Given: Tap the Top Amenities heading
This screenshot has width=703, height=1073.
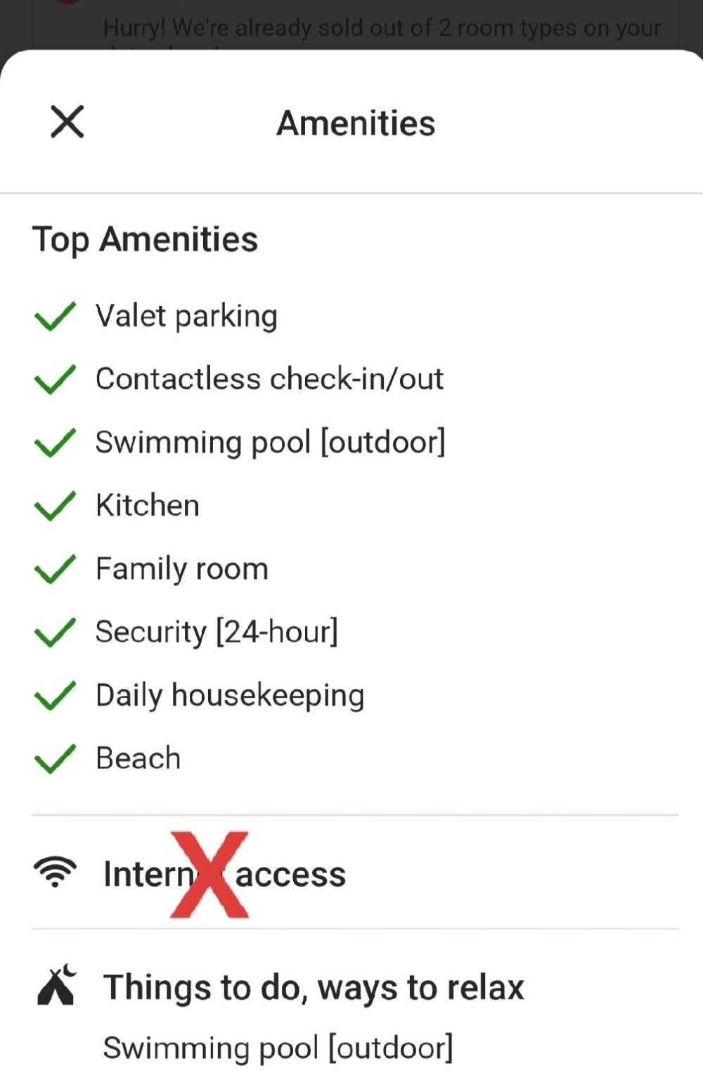Looking at the screenshot, I should tap(146, 239).
